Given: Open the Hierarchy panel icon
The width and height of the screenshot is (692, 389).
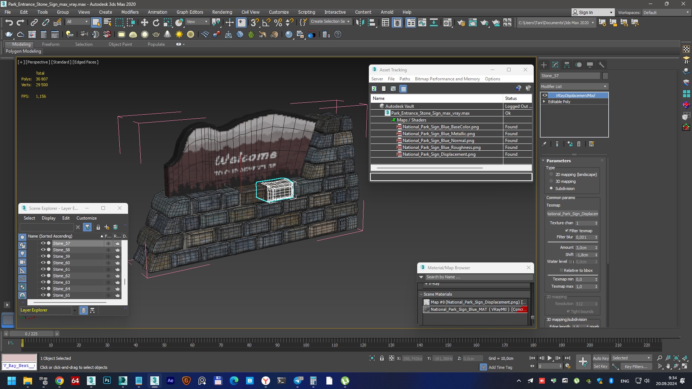Looking at the screenshot, I should tap(567, 65).
